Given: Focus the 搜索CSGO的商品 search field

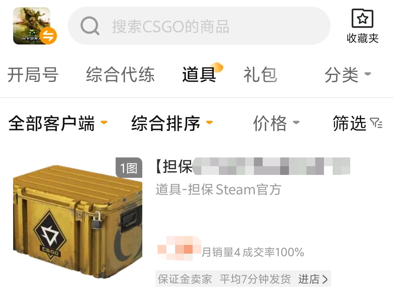Looking at the screenshot, I should (199, 26).
